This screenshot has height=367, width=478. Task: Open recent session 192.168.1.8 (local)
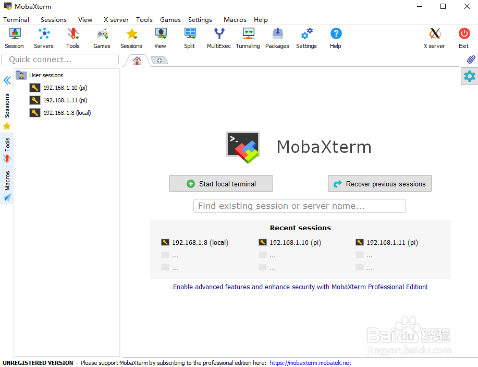pos(195,242)
